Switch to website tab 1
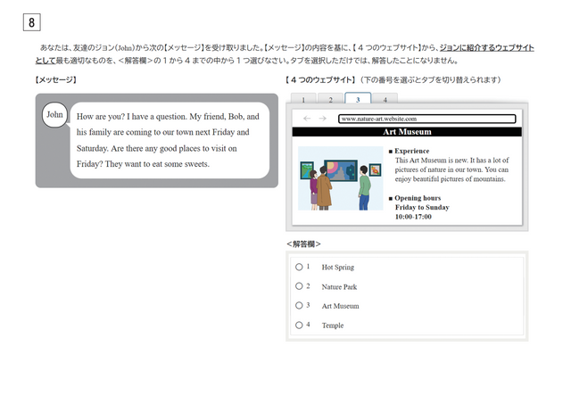The height and width of the screenshot is (404, 571). click(303, 99)
